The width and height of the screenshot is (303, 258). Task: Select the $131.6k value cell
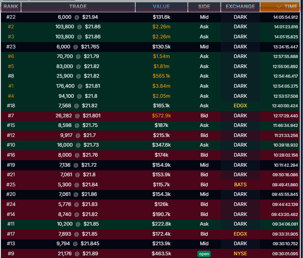pyautogui.click(x=161, y=17)
